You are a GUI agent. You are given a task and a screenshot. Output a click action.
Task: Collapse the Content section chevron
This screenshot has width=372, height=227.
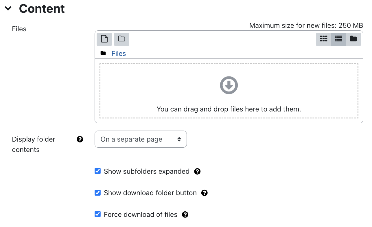click(8, 9)
